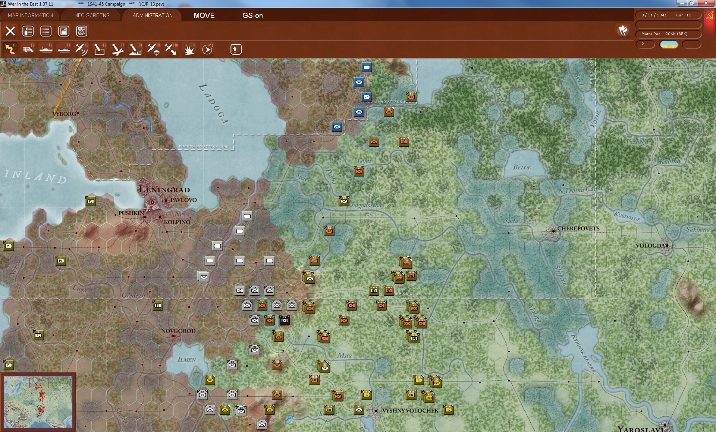This screenshot has width=716, height=432.
Task: Open the person-and-list preferences icon
Action: tap(28, 31)
